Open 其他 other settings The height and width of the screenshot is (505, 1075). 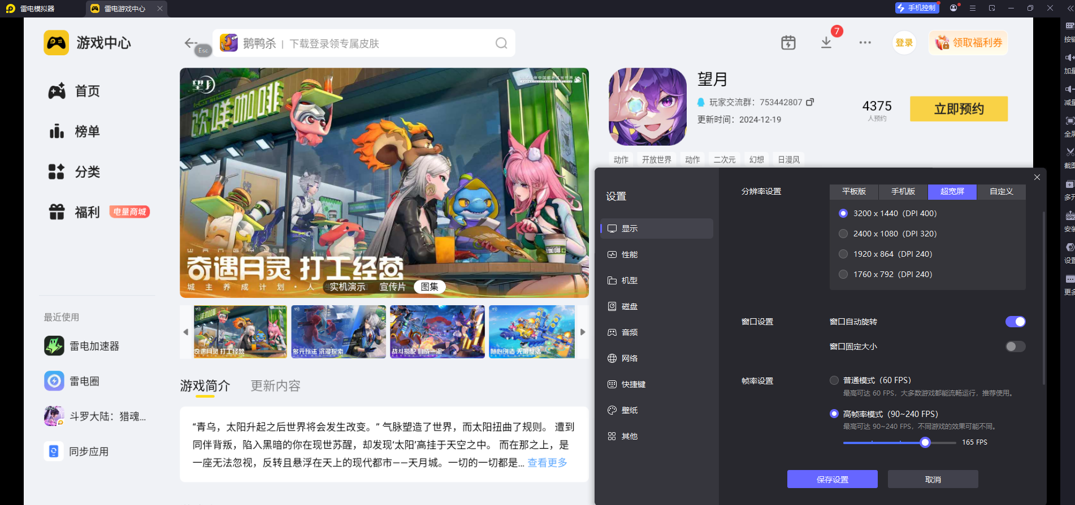point(657,436)
